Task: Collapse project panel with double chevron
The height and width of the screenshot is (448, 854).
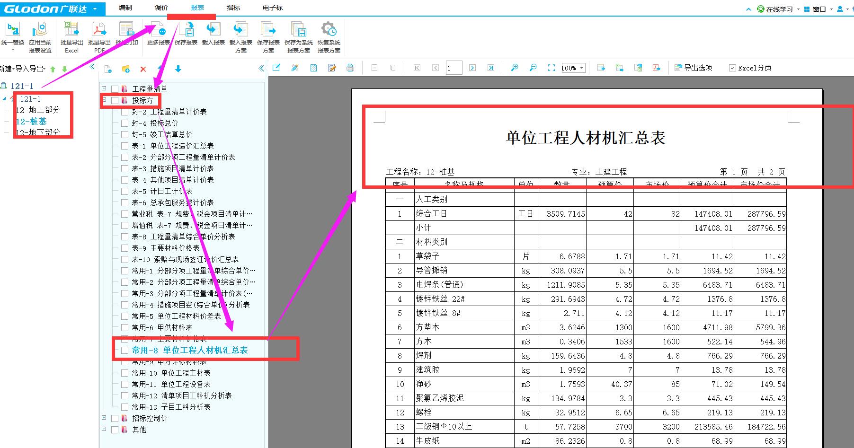Action: pyautogui.click(x=93, y=67)
